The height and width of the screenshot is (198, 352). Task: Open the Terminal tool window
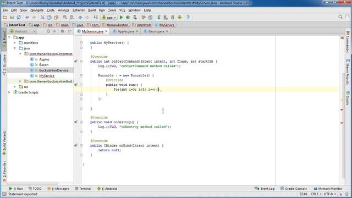(83, 189)
